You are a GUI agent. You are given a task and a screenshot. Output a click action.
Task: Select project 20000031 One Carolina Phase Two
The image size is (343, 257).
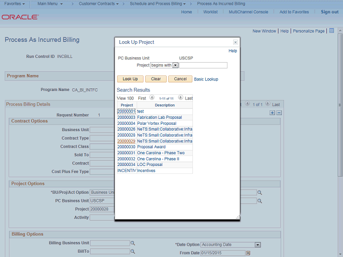coord(126,153)
